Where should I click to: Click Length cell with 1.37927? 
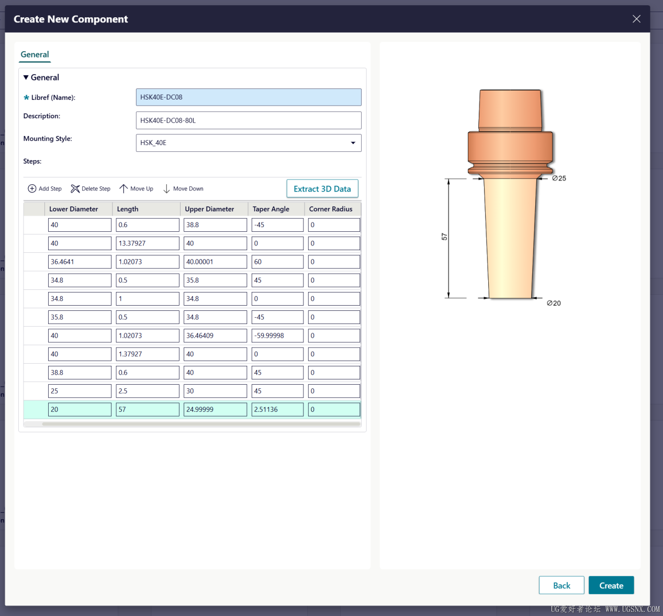tap(148, 354)
